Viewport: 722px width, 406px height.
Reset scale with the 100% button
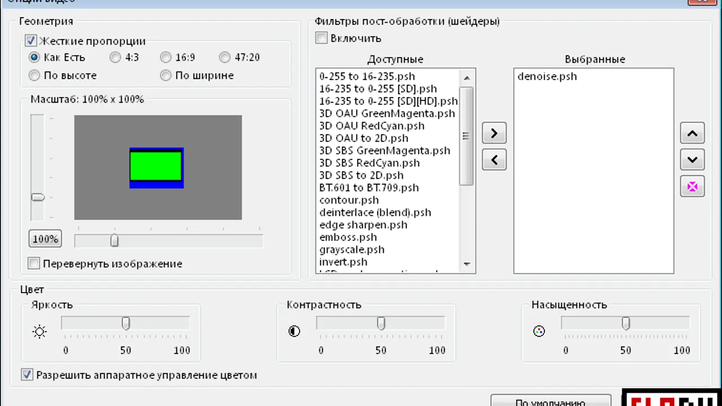(45, 239)
